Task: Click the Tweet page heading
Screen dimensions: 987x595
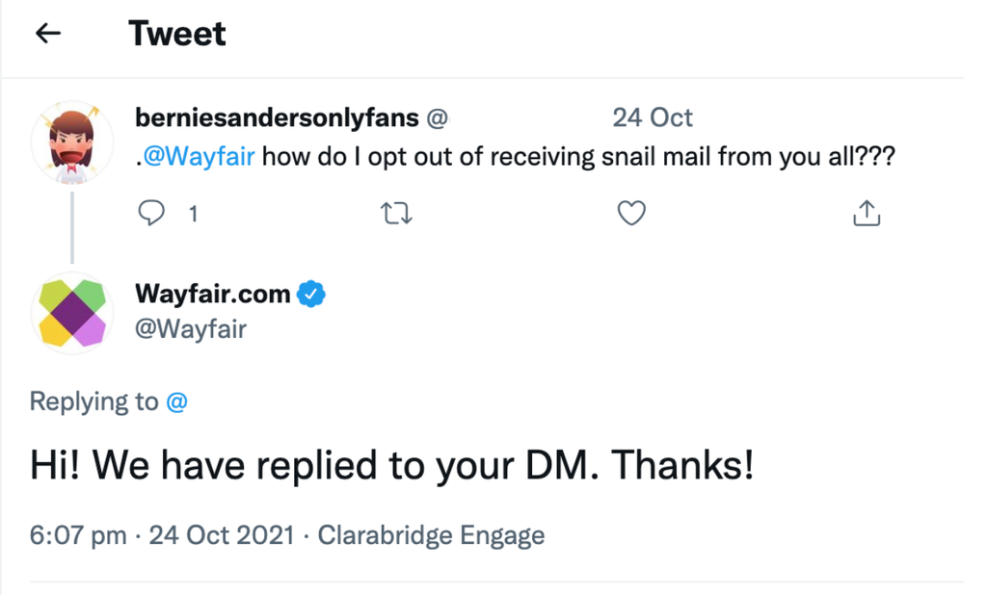Action: (177, 34)
